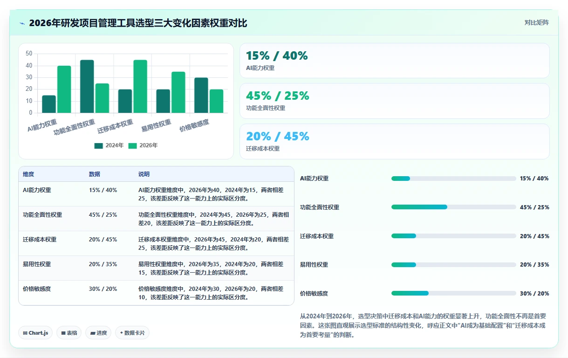Click the 2024年 bar for 迁移成本权重
Screen dimensions: 568x358
pyautogui.click(x=125, y=101)
